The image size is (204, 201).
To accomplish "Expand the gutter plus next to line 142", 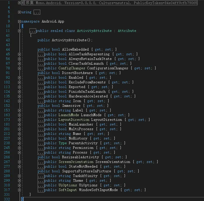I will point(19,101).
